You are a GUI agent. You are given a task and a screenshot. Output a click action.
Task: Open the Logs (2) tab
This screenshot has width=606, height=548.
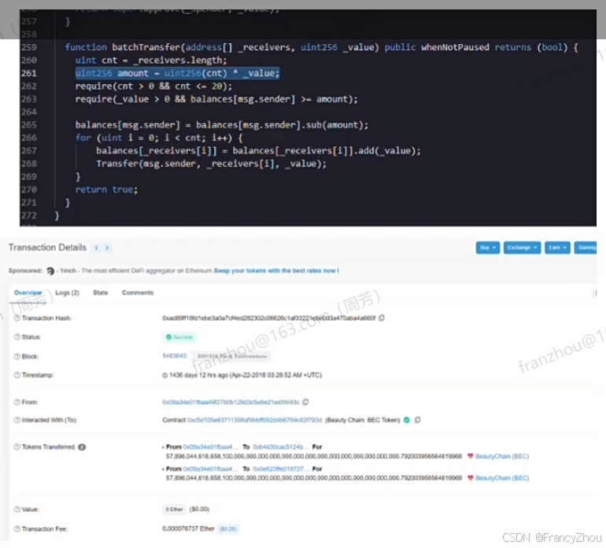click(67, 292)
